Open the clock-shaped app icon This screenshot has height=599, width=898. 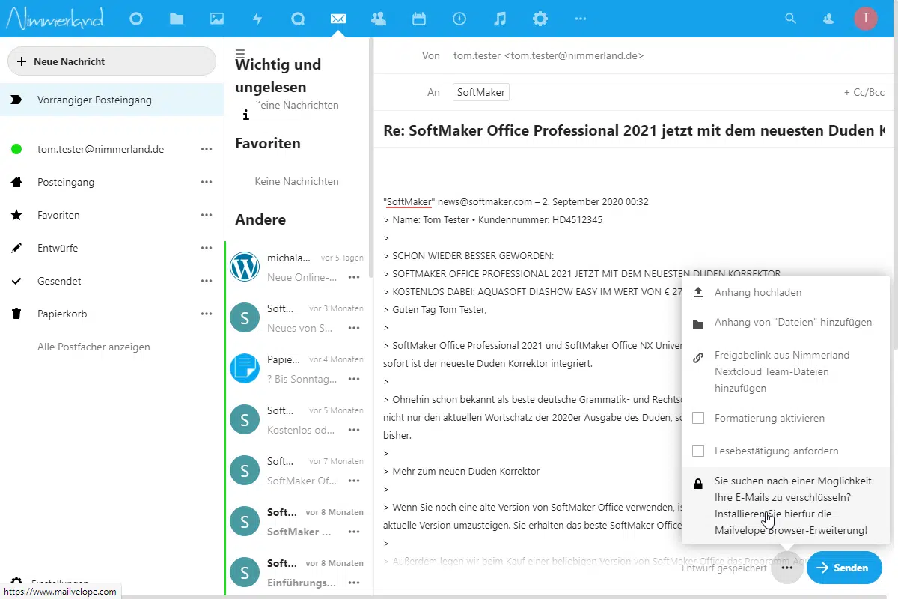[459, 19]
